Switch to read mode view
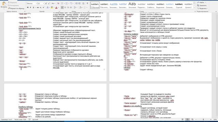This screenshot has width=218, height=122. tap(183, 120)
